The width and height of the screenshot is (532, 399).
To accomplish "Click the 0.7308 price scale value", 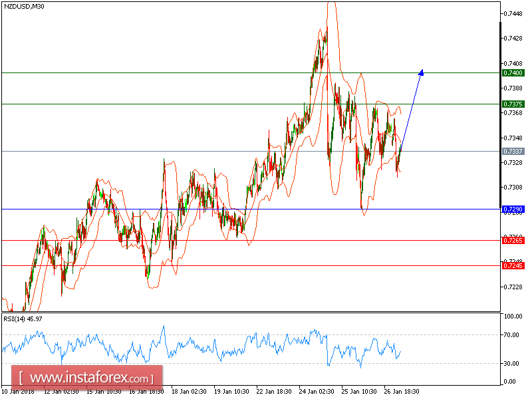I will click(513, 188).
